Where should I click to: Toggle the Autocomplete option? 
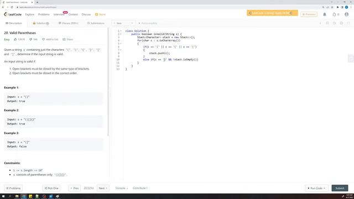pos(148,23)
